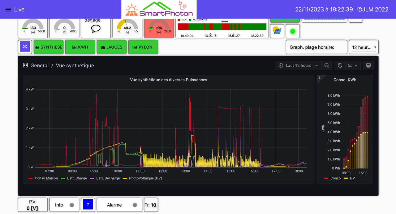Click the ©JLM 2022 text
This screenshot has height=214, width=396.
click(x=373, y=10)
